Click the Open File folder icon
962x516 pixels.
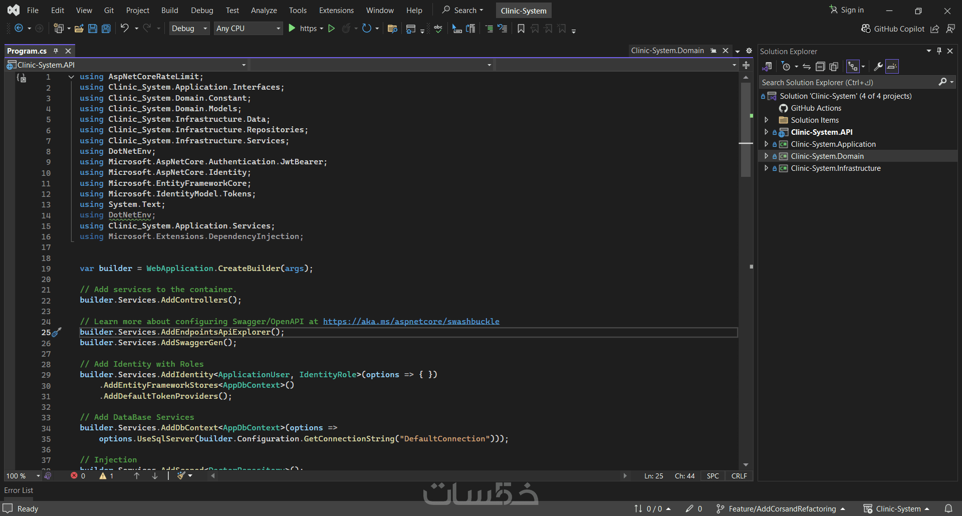point(79,29)
